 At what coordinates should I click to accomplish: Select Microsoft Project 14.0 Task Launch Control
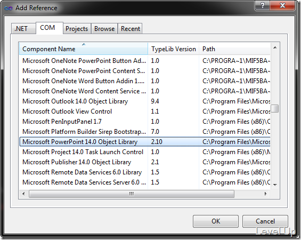click(145, 152)
